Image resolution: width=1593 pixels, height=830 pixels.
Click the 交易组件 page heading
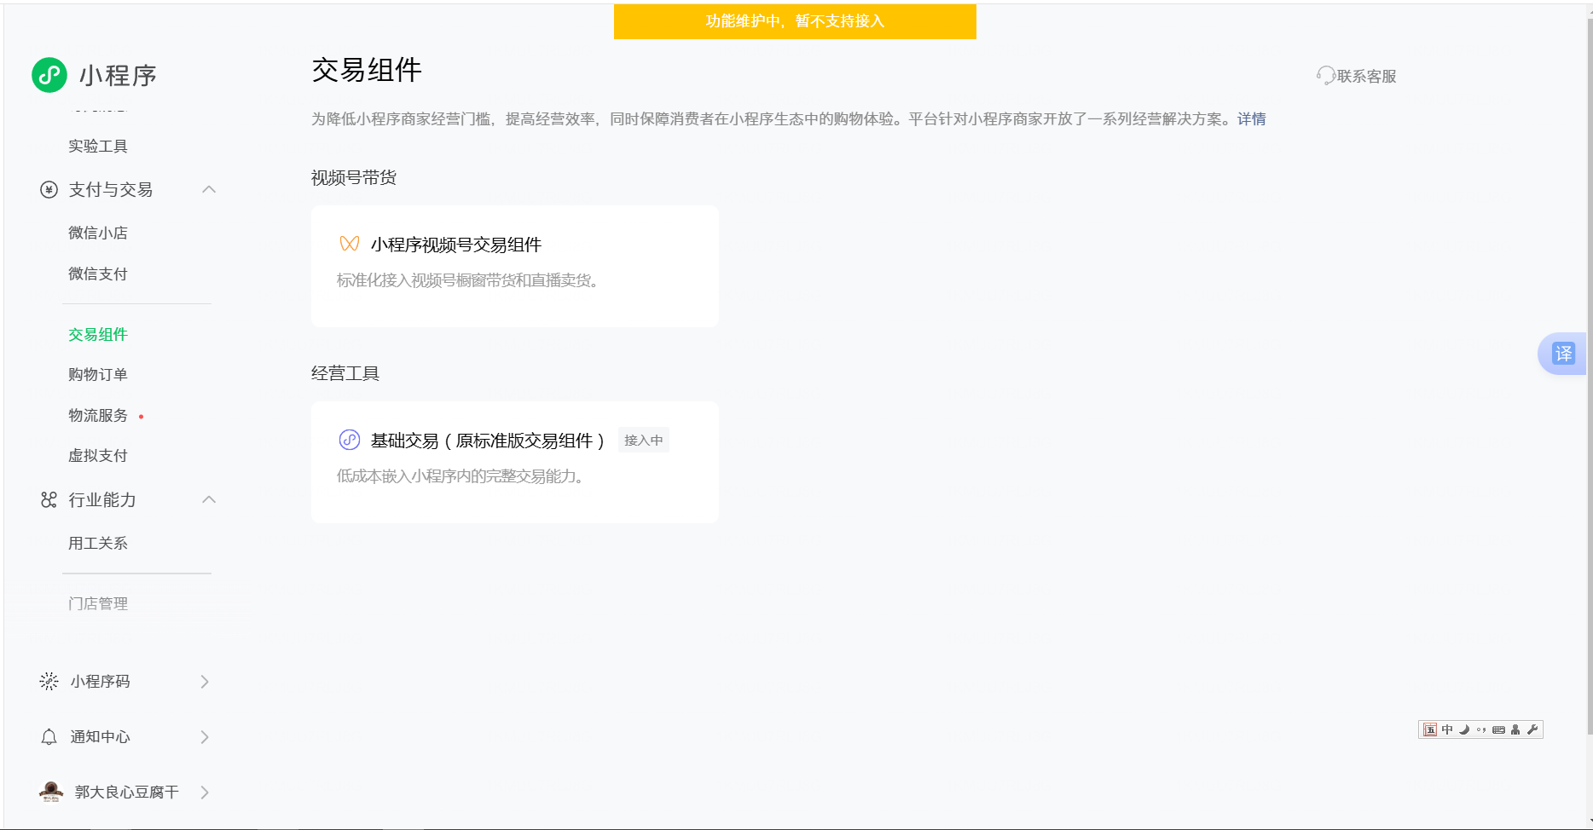(x=367, y=70)
